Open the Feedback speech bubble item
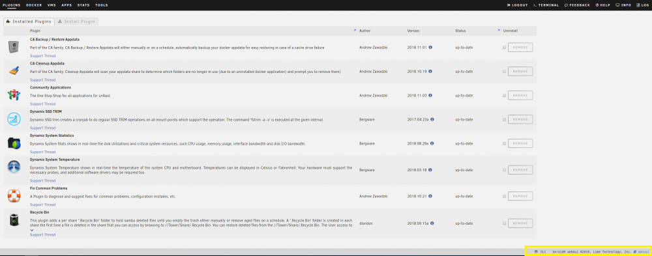Image resolution: width=652 pixels, height=256 pixels. (x=577, y=5)
